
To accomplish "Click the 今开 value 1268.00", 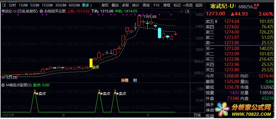I will (232, 76).
